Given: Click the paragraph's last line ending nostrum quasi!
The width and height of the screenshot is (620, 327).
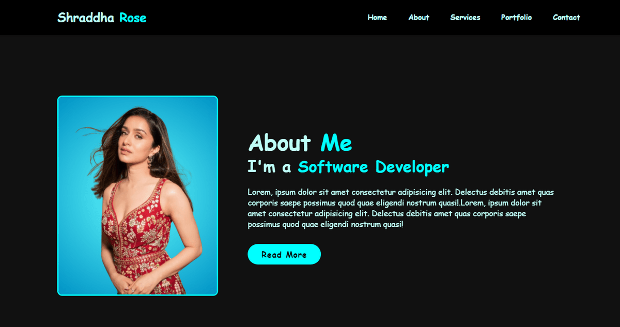Looking at the screenshot, I should point(325,225).
